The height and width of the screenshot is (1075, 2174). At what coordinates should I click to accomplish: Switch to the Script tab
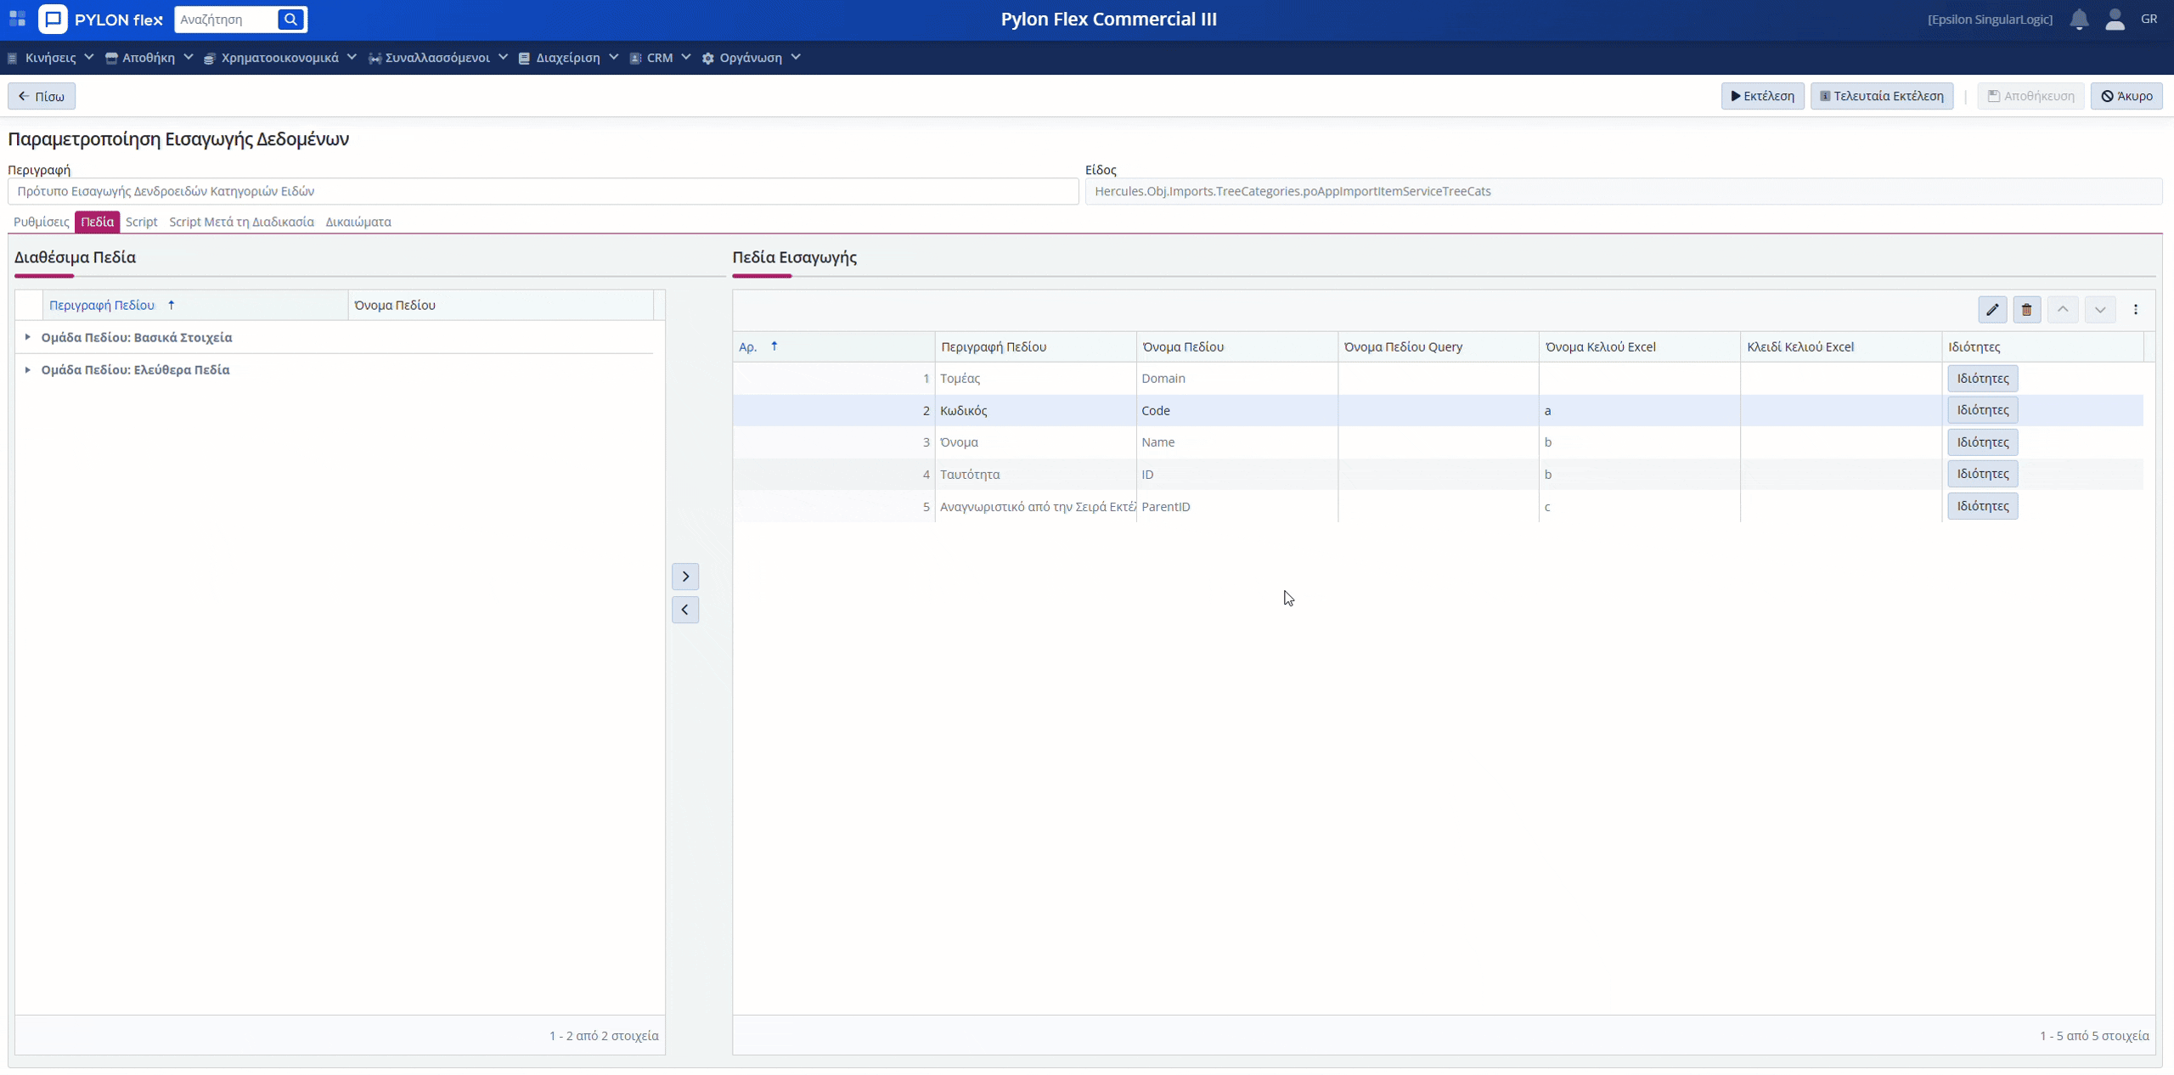141,222
